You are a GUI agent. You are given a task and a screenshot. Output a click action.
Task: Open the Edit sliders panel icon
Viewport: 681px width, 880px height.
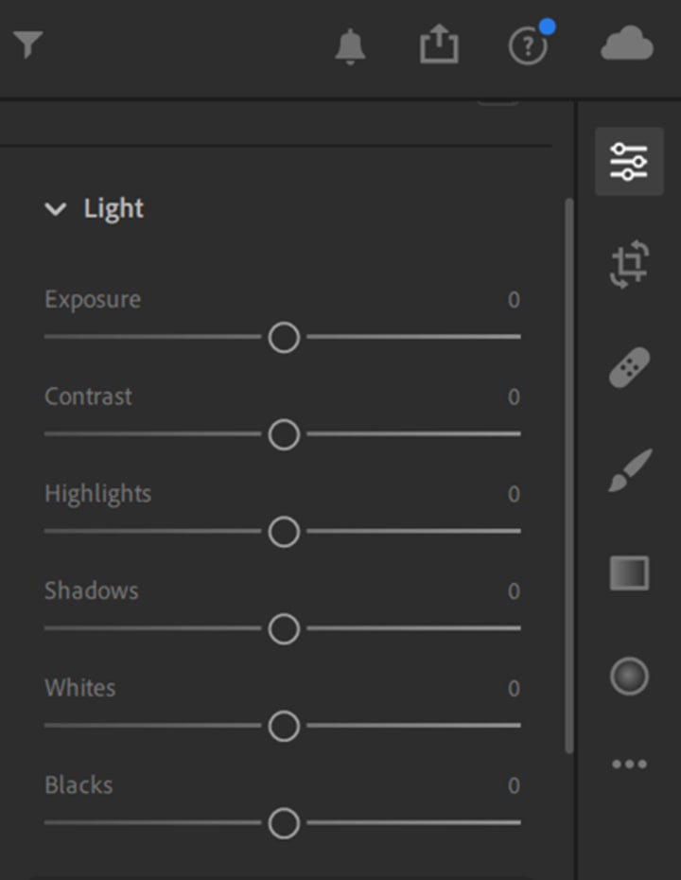tap(629, 162)
